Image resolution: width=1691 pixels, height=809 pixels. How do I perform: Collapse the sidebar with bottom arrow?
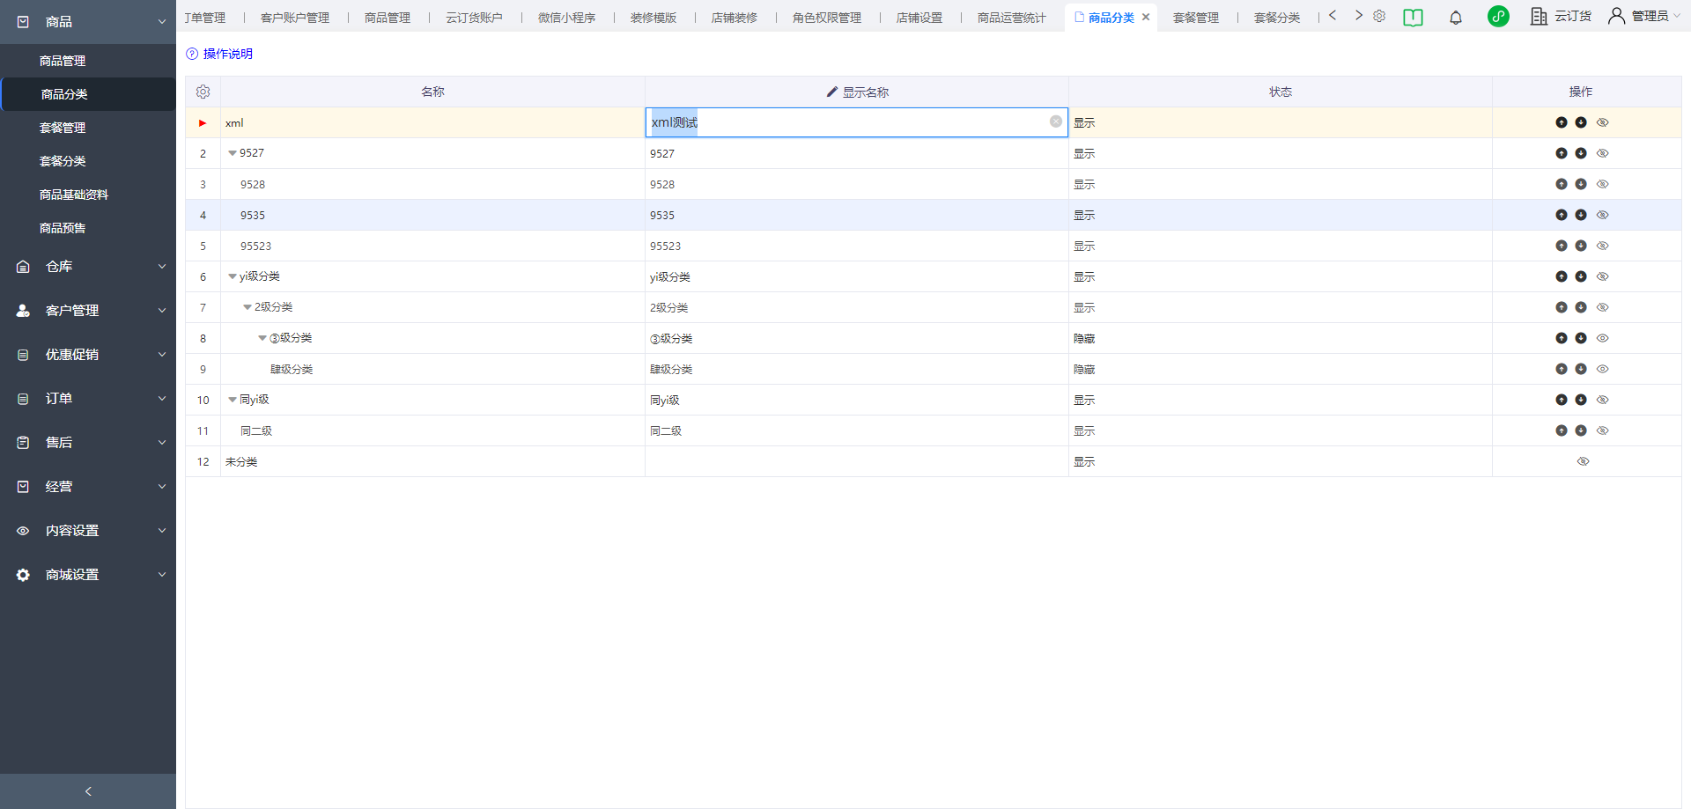pos(88,791)
